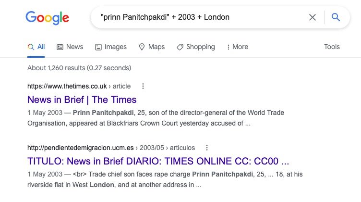Open three-dot menu for pendientedemigracion.ucm.es result
This screenshot has height=202, width=361.
207,148
